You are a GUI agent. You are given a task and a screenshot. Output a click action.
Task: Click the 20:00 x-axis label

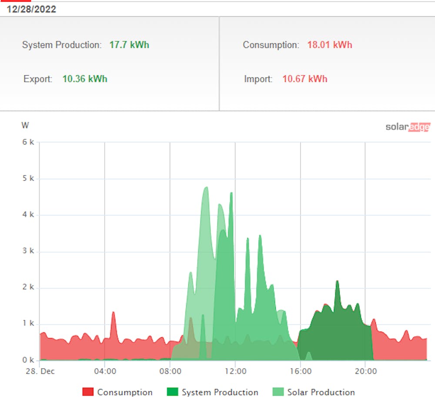pyautogui.click(x=366, y=371)
